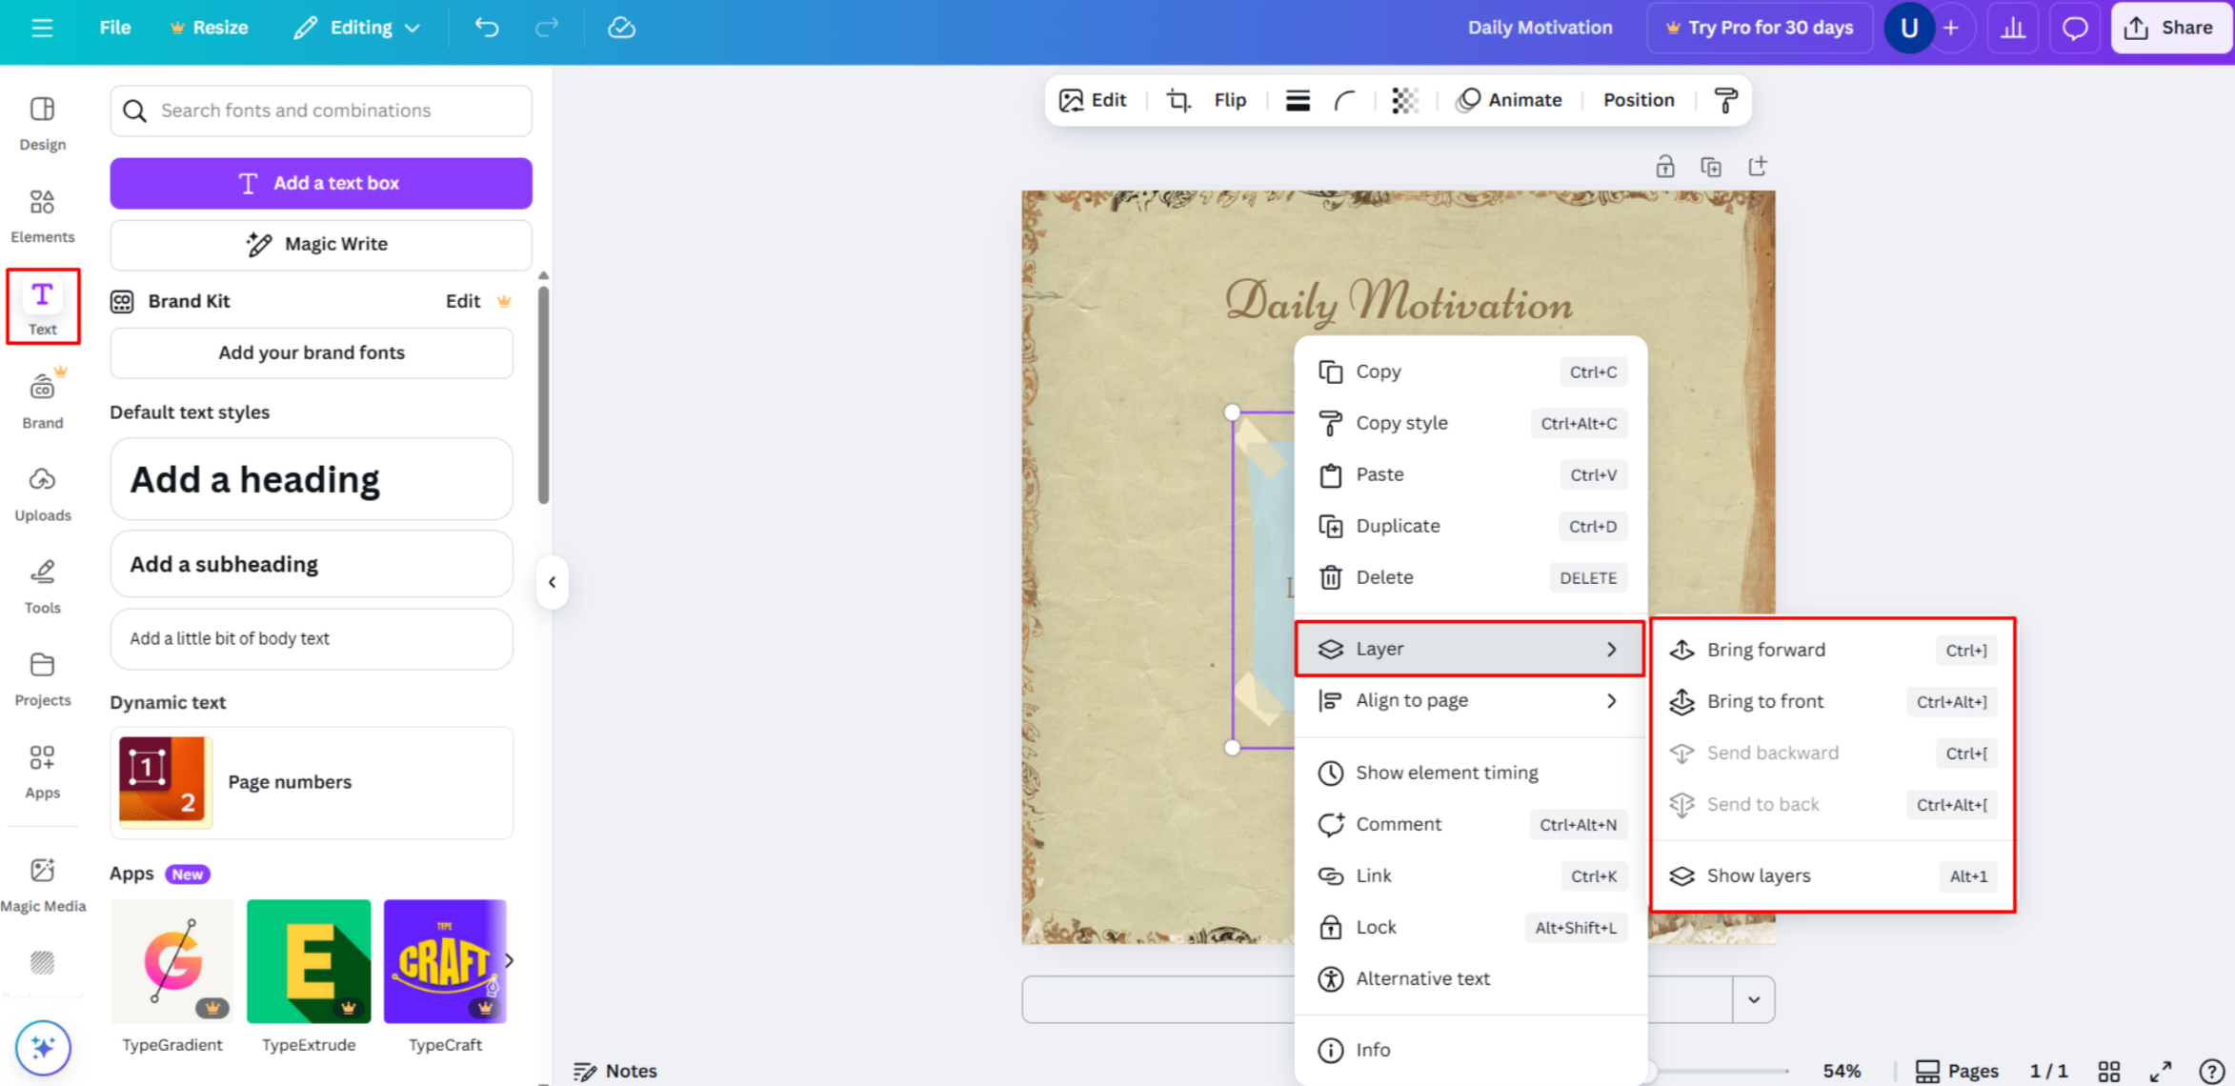Open the Apps panel in the sidebar
This screenshot has width=2235, height=1086.
42,770
